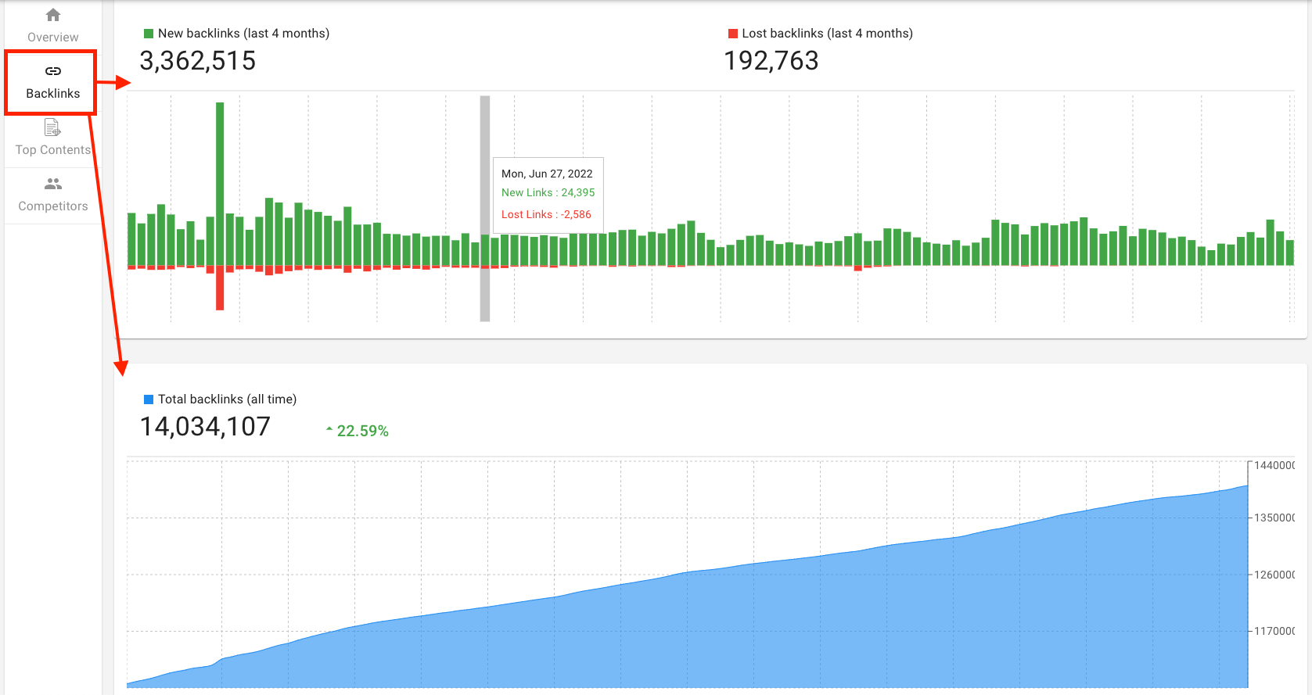Screen dimensions: 1312x695
Task: Click the document icon for Top Contents
Action: (x=52, y=127)
